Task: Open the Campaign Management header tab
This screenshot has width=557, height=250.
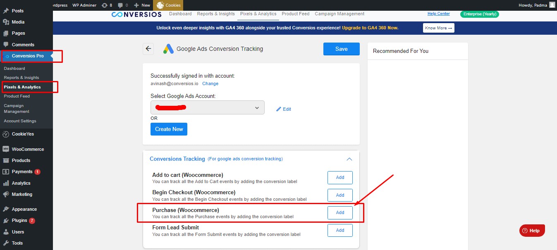Action: (339, 14)
